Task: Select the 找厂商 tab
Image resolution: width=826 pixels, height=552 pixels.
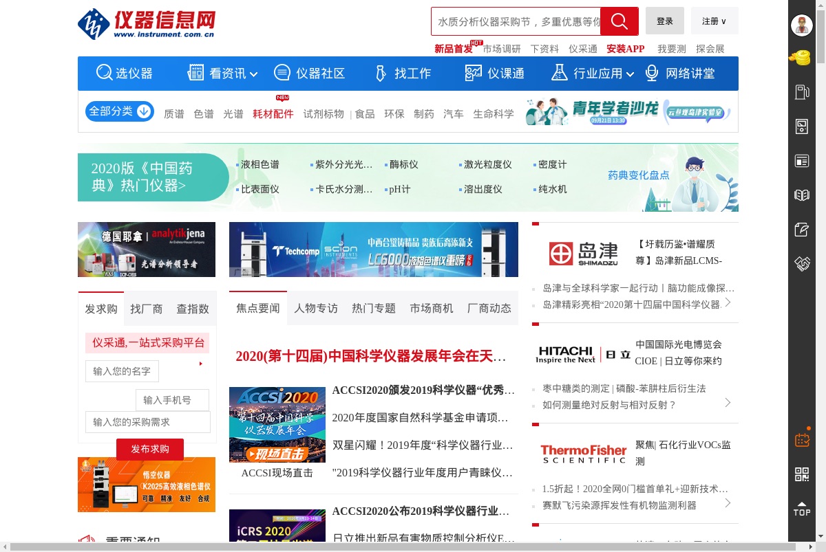Action: click(147, 309)
